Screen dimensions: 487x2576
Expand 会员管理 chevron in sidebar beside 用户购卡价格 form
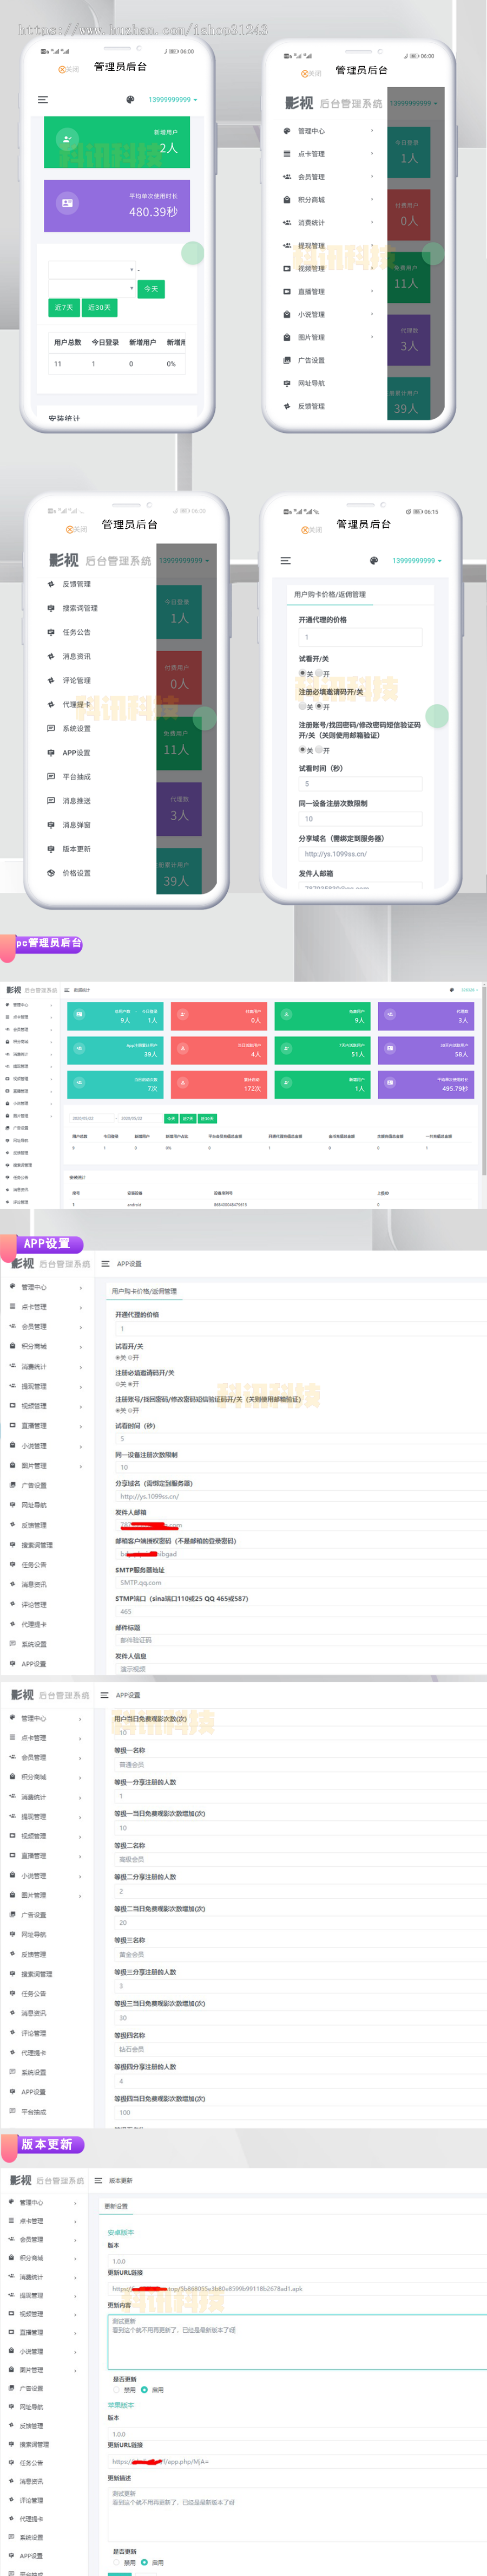point(81,1327)
